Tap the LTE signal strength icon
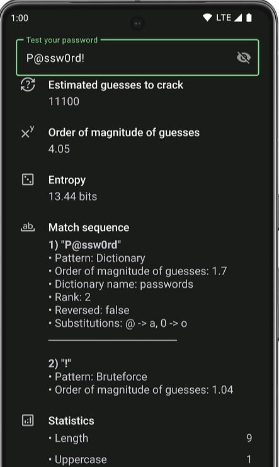This screenshot has width=279, height=467. click(238, 18)
